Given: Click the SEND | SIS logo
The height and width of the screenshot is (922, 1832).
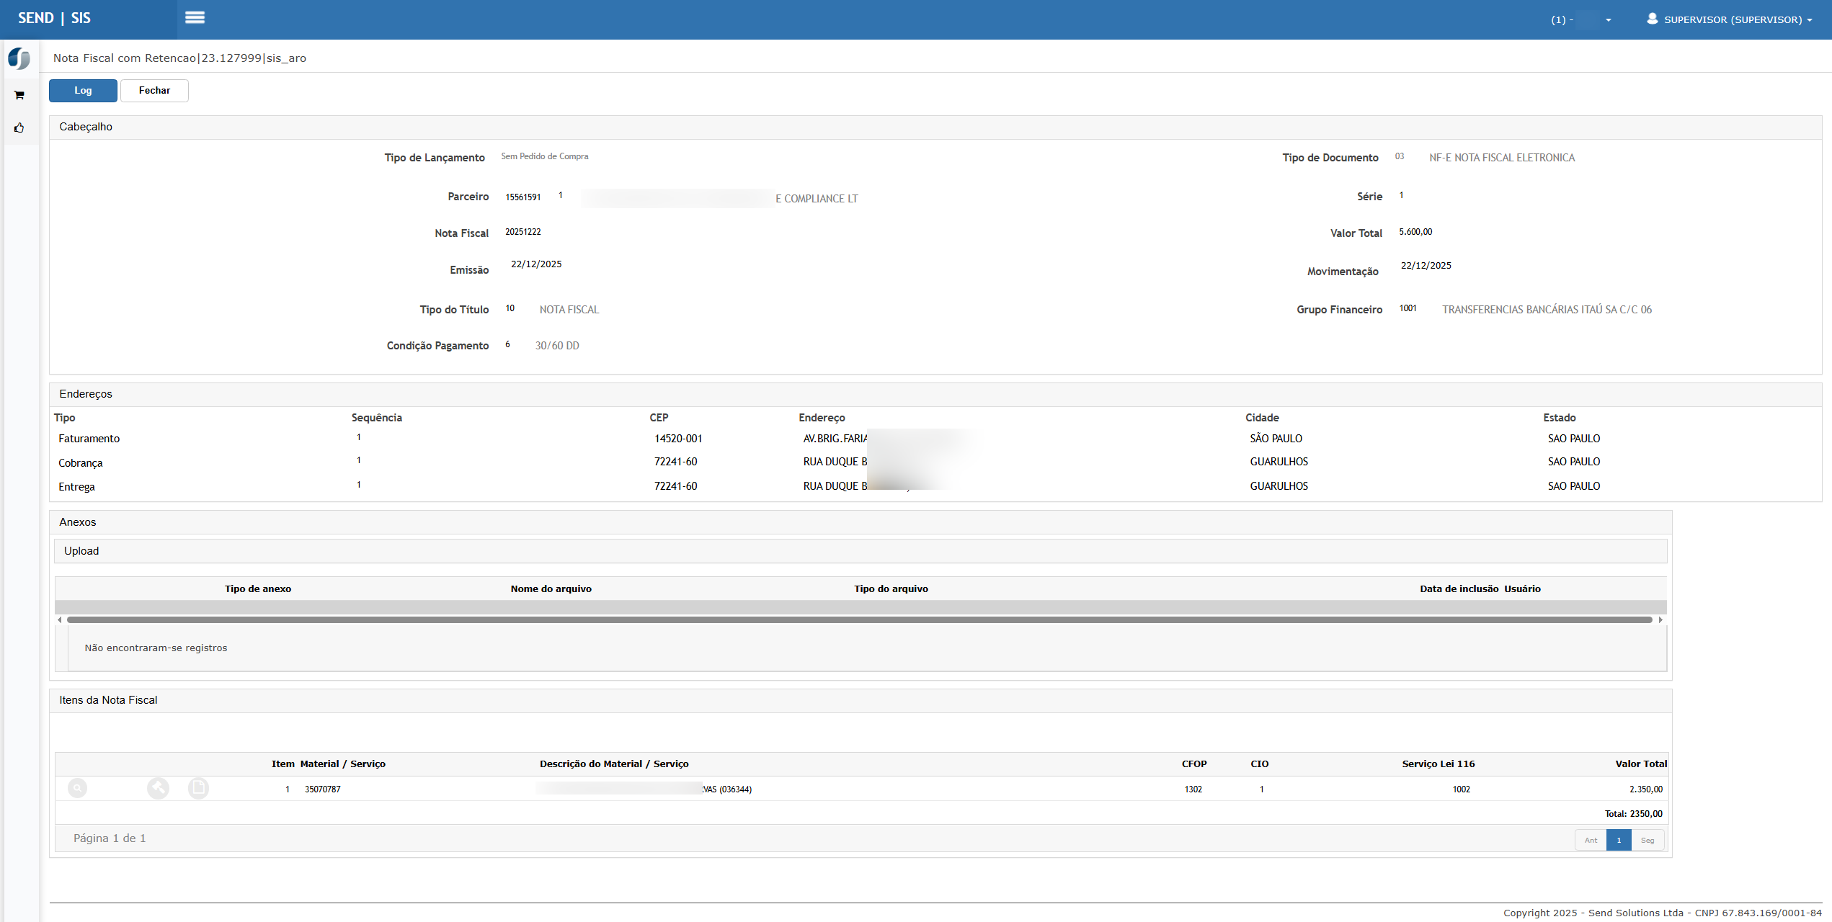Looking at the screenshot, I should (x=55, y=18).
